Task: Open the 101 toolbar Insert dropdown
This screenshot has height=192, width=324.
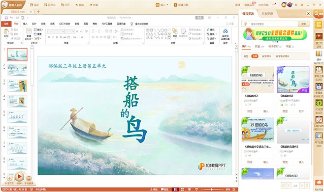Action: pos(162,5)
